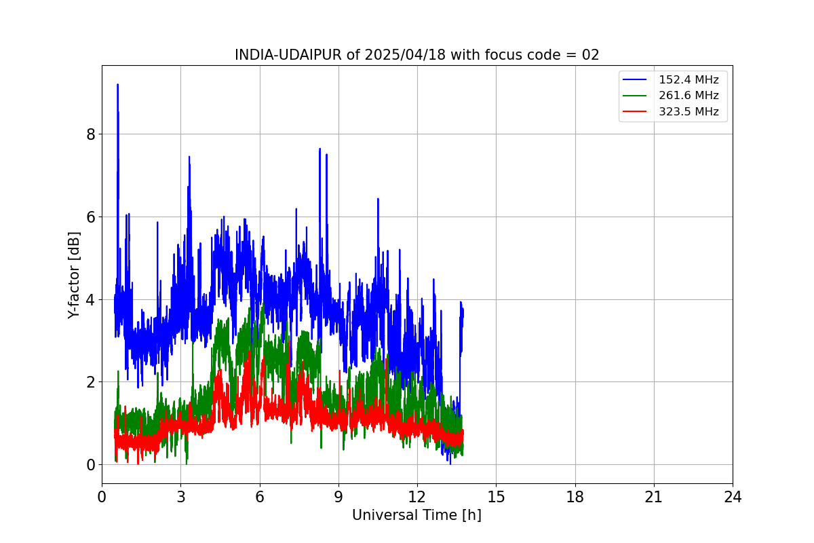Click the Y-factor [dB] axis label
Viewport: 814px width, 543px height.
[74, 275]
